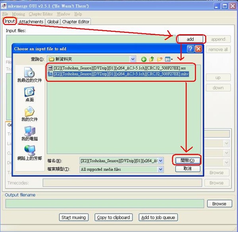Expand the file name (檔名) dropdown
238x232 pixels.
[x=161, y=161]
